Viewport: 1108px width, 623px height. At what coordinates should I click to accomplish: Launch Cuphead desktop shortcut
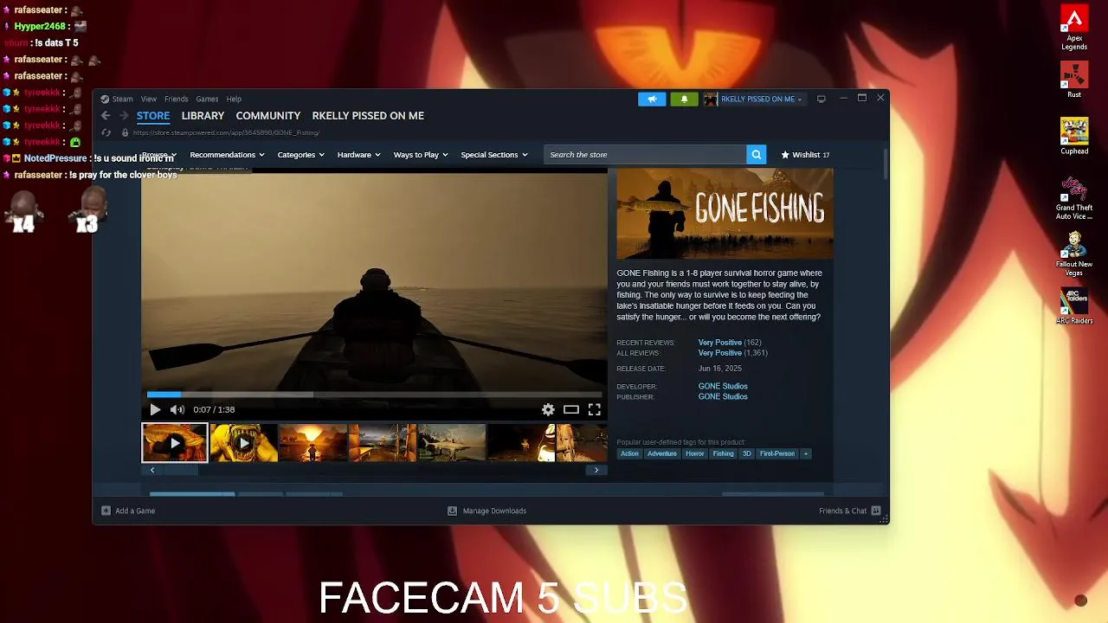[1074, 136]
